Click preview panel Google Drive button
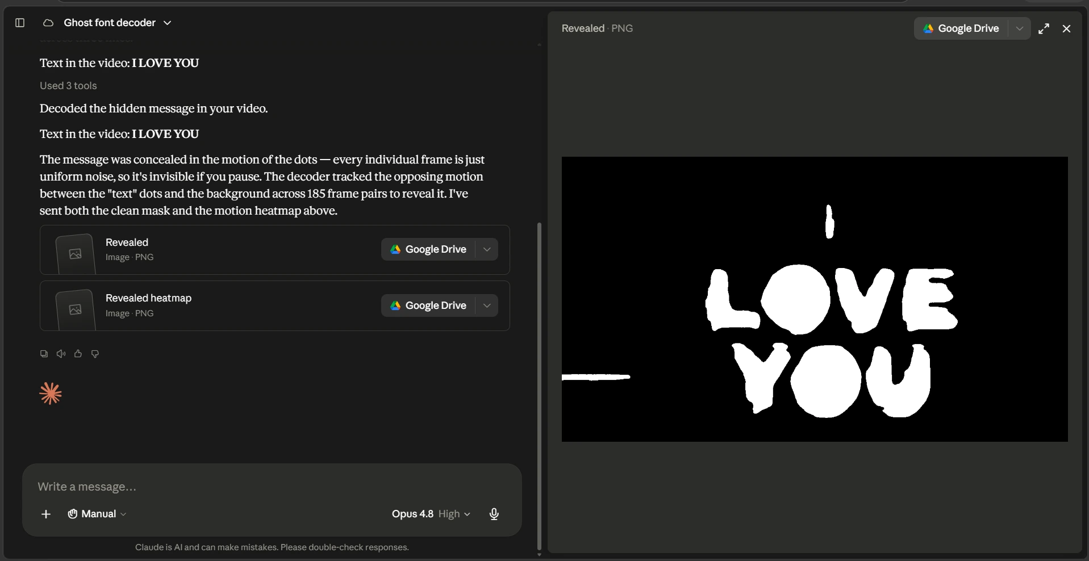The width and height of the screenshot is (1089, 561). click(x=961, y=28)
